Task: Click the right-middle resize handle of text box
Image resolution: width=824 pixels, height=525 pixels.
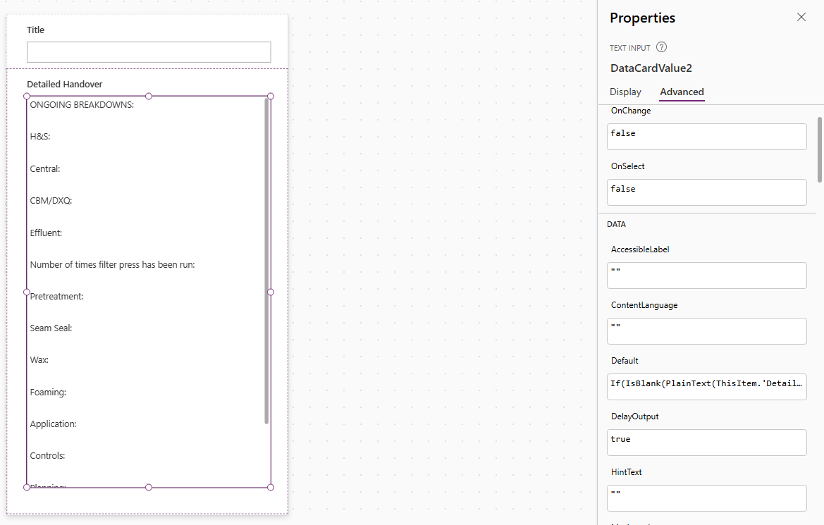Action: tap(271, 292)
